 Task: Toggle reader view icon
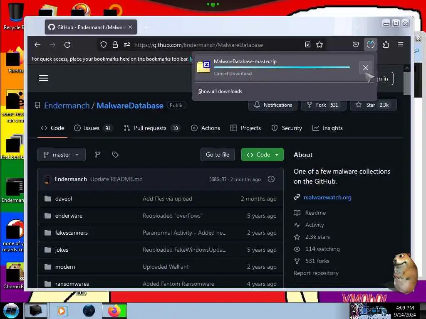(x=308, y=45)
